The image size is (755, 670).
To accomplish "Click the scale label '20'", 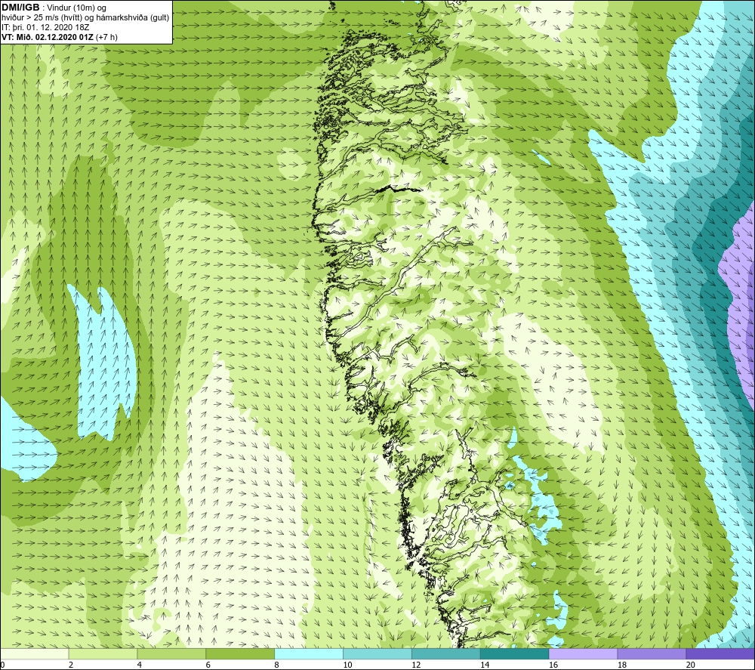I will click(x=691, y=665).
